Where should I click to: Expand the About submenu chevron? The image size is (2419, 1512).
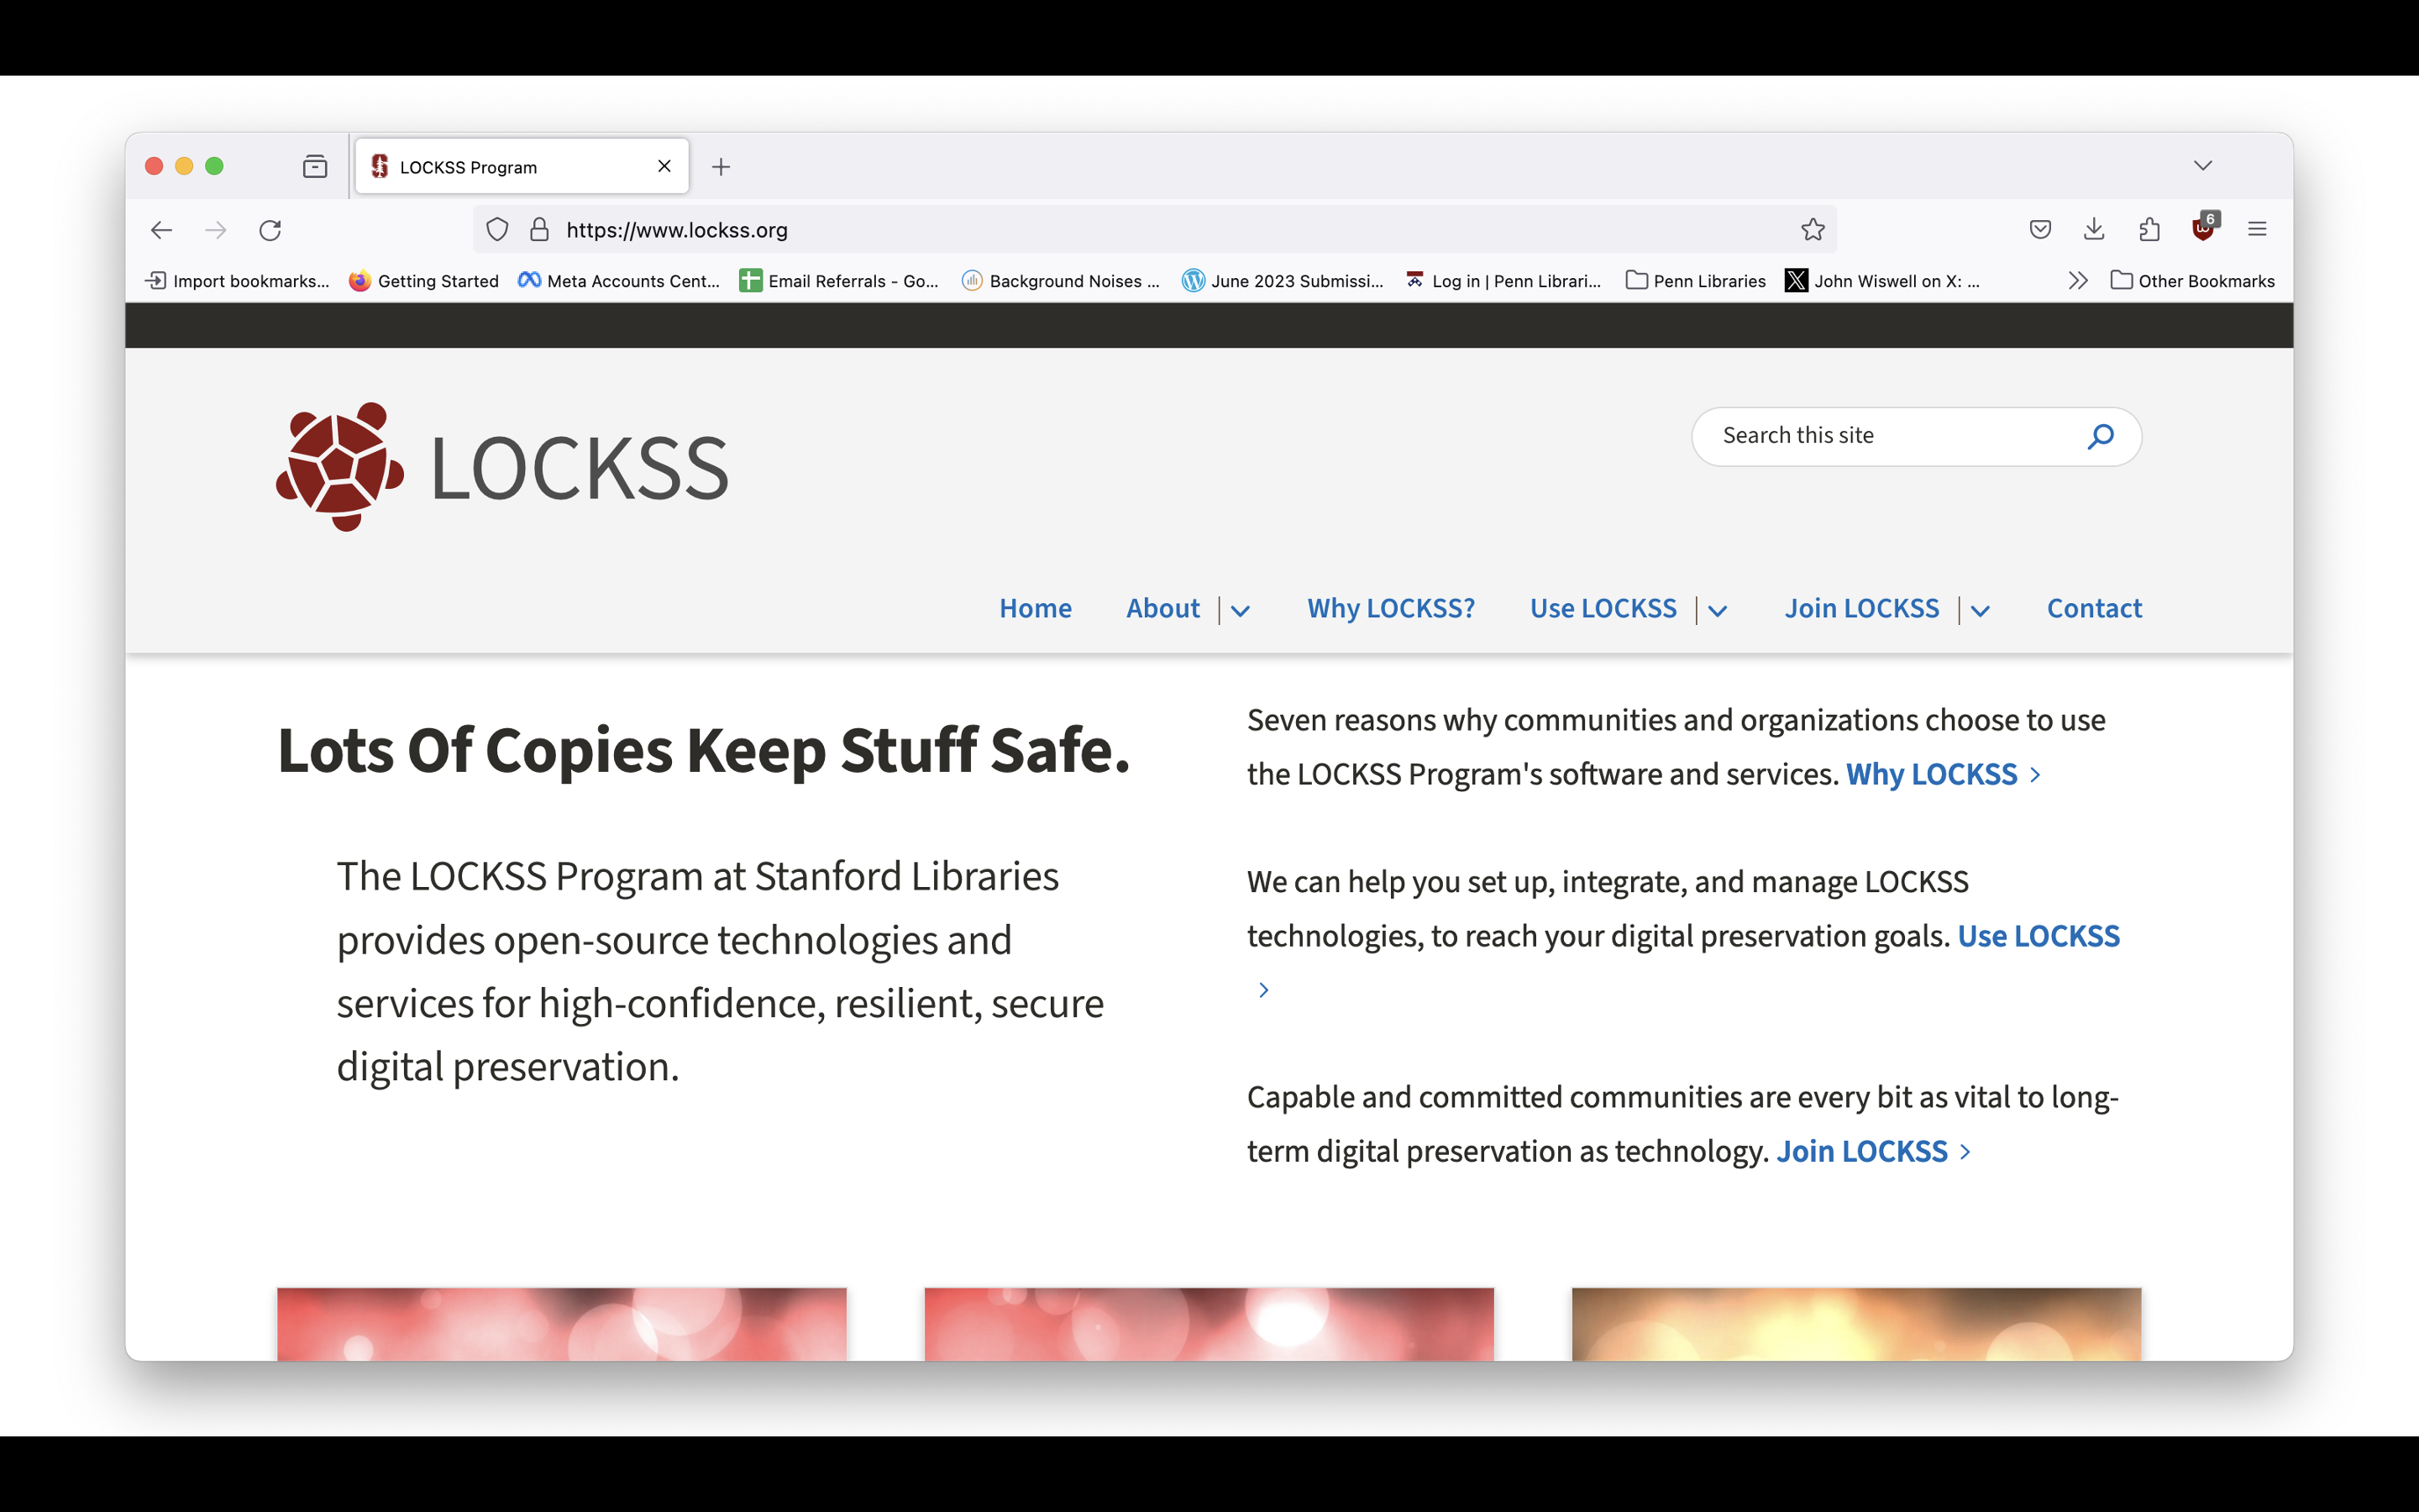1241,610
